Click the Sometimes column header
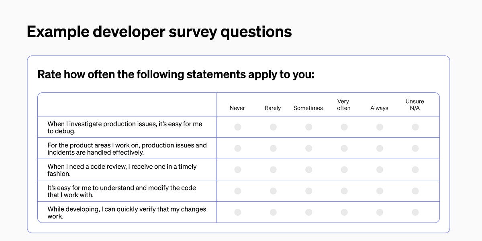This screenshot has height=241, width=482. tap(308, 108)
